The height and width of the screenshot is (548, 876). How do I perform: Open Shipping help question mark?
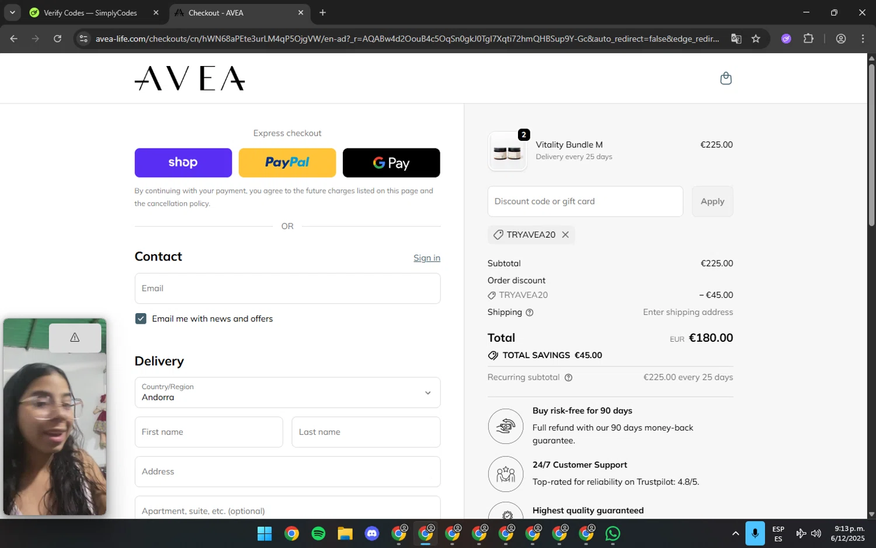(530, 313)
